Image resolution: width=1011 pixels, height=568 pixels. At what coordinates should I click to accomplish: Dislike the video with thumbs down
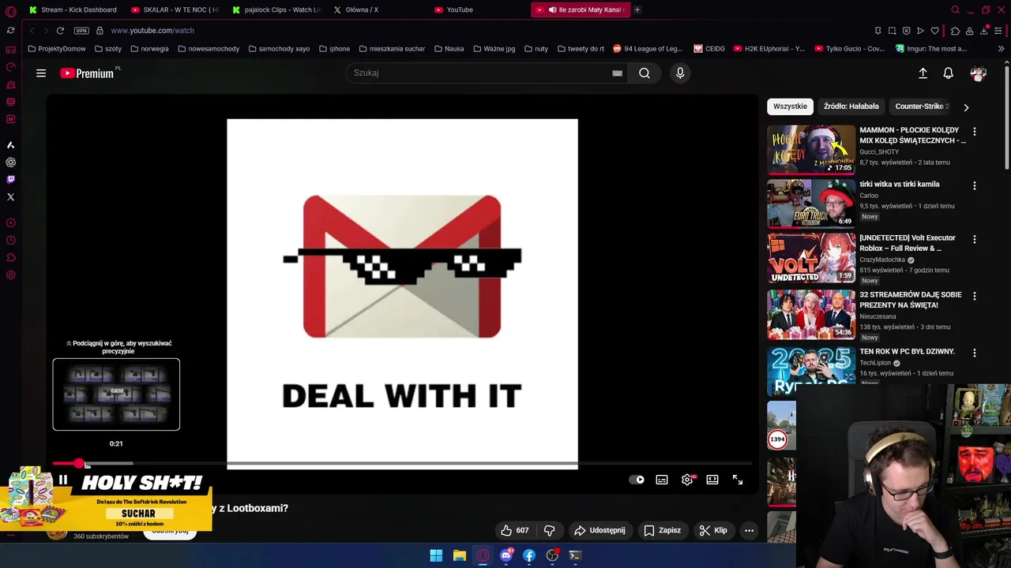pyautogui.click(x=550, y=530)
